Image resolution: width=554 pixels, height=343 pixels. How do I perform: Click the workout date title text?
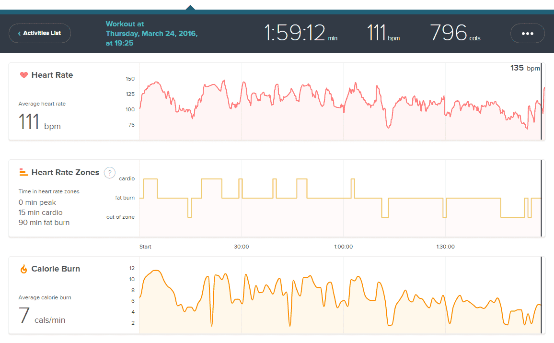point(151,34)
